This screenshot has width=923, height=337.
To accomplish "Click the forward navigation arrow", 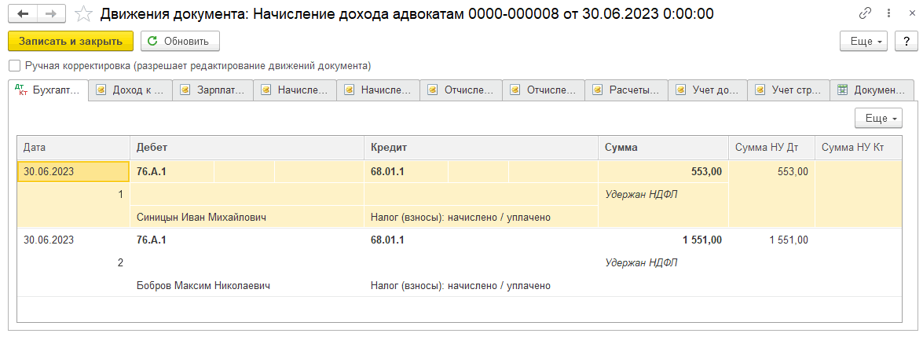I will 50,14.
